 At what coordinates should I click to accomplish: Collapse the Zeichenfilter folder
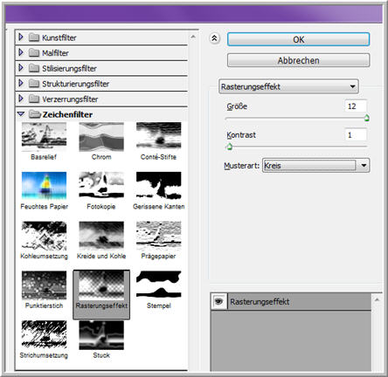coord(21,114)
